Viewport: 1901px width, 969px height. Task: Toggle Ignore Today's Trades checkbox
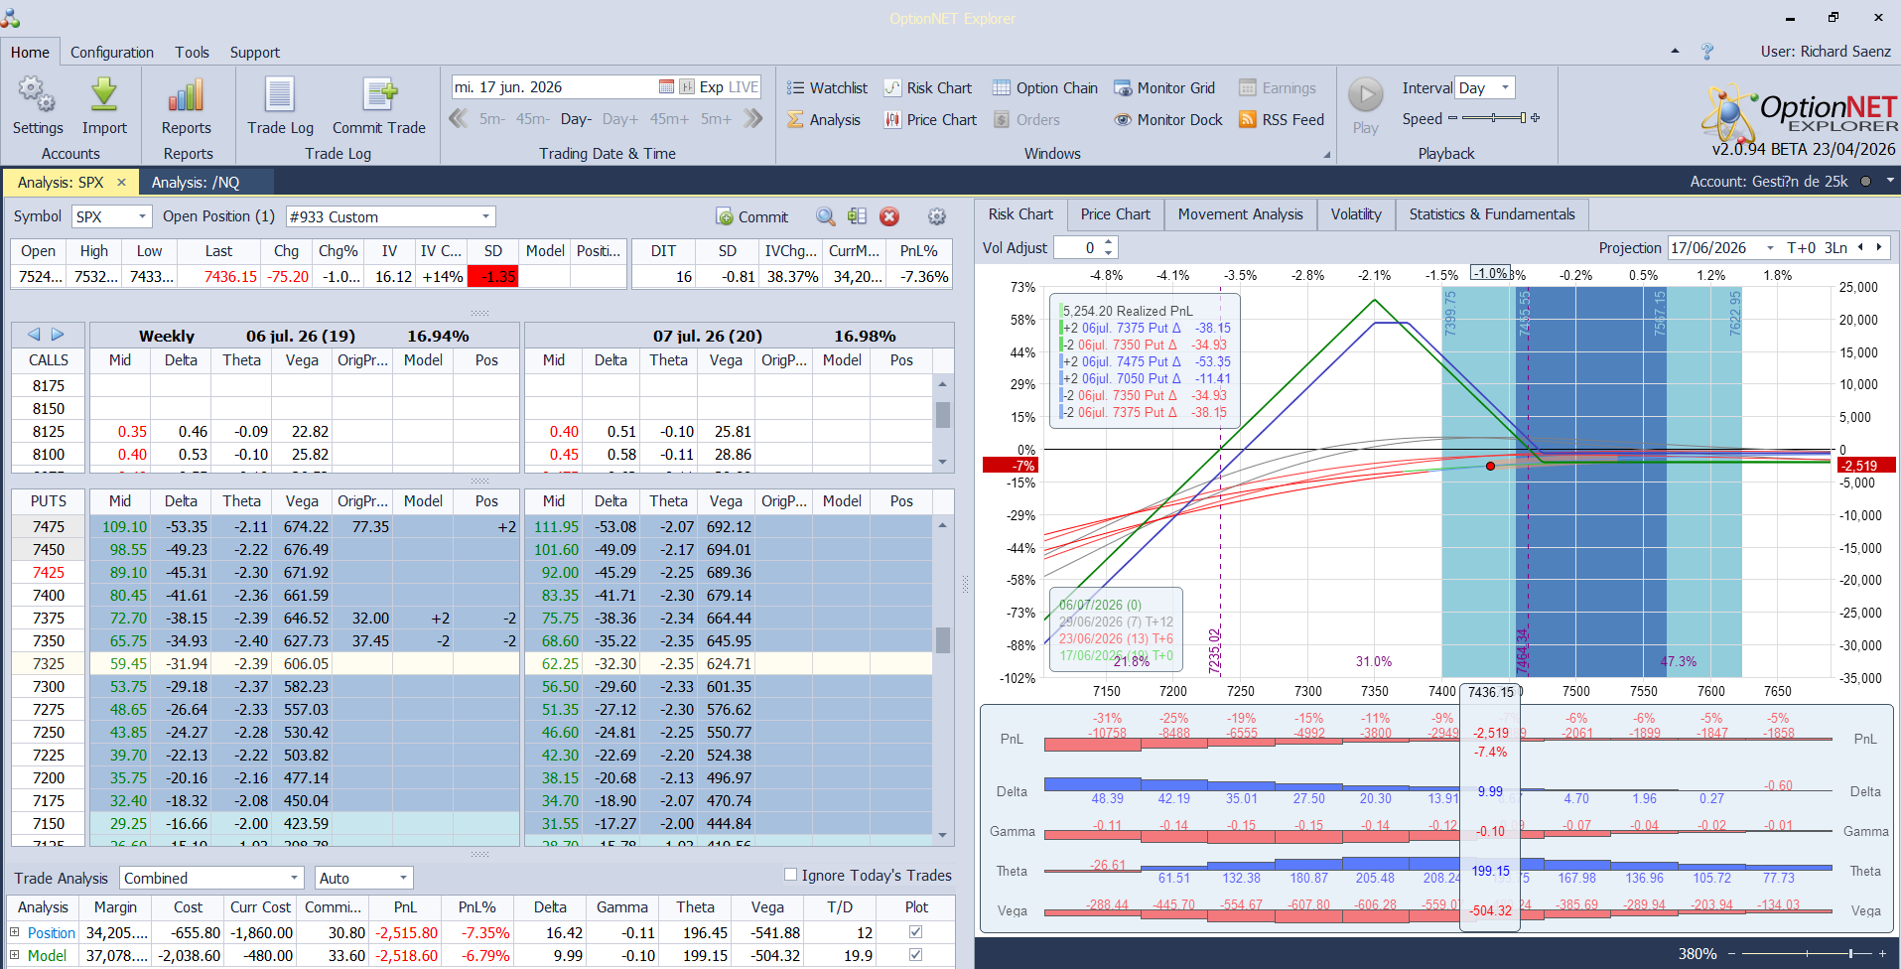coord(791,875)
